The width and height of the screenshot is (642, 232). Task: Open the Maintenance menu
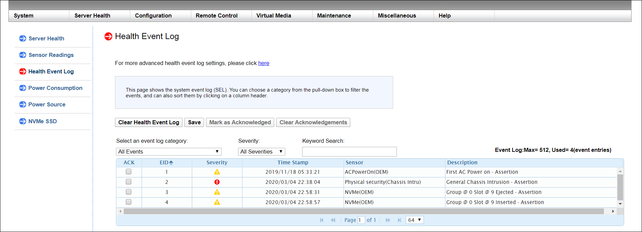[334, 16]
